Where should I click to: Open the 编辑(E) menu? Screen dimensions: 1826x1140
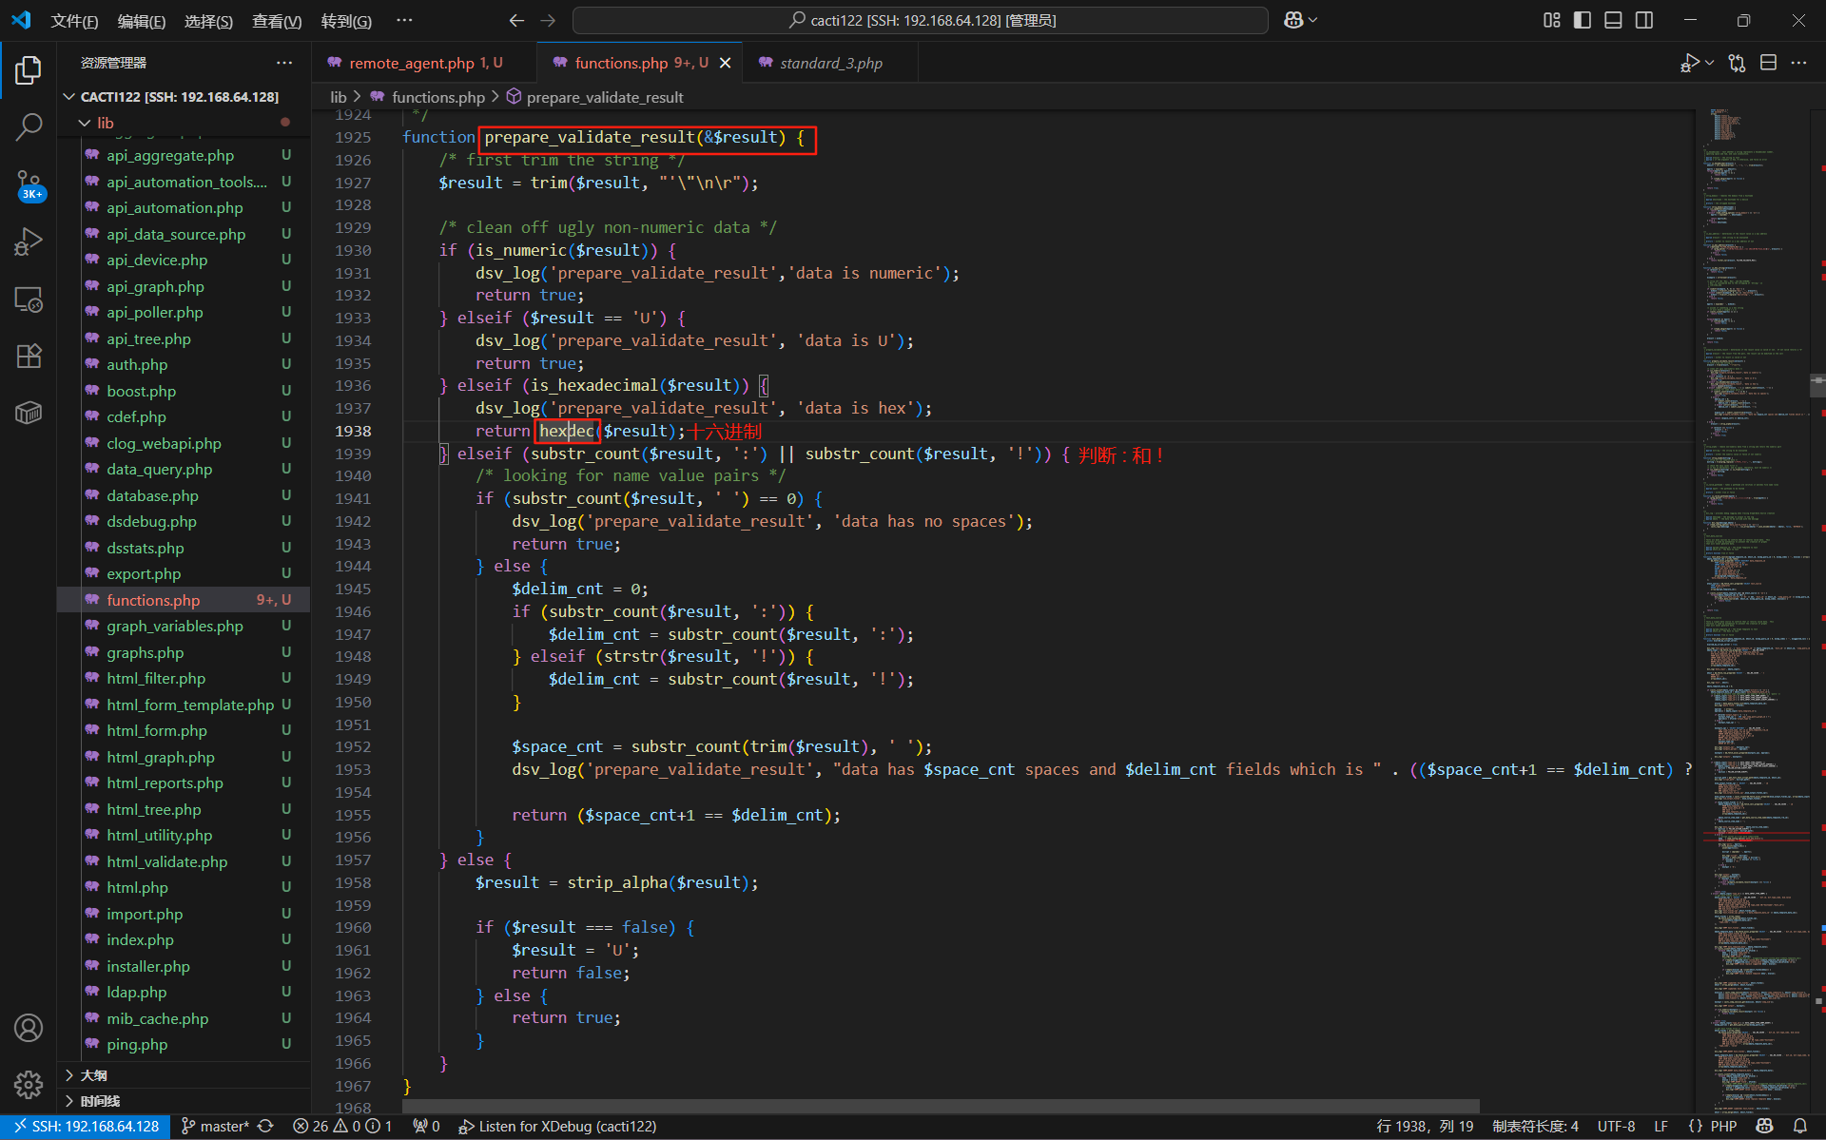coord(142,21)
